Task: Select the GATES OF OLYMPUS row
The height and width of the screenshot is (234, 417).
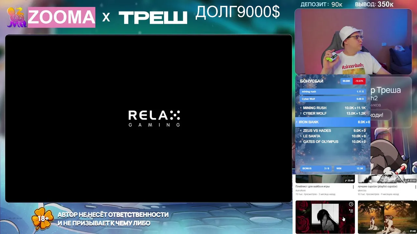Action: click(333, 142)
